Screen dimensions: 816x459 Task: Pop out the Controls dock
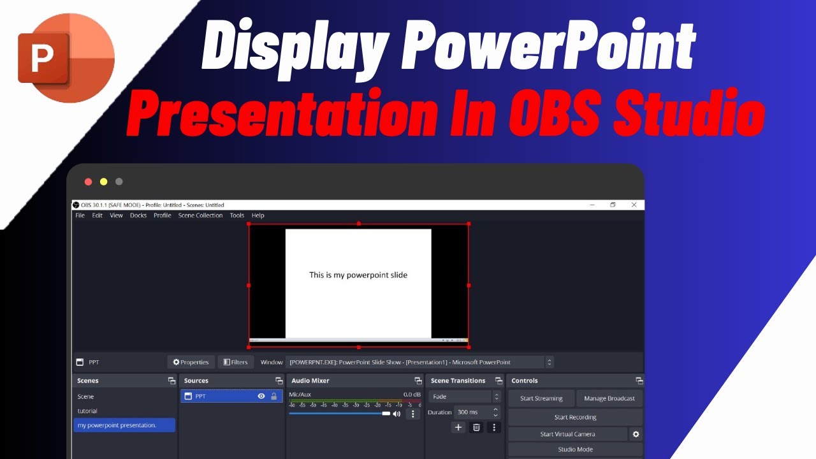click(639, 381)
